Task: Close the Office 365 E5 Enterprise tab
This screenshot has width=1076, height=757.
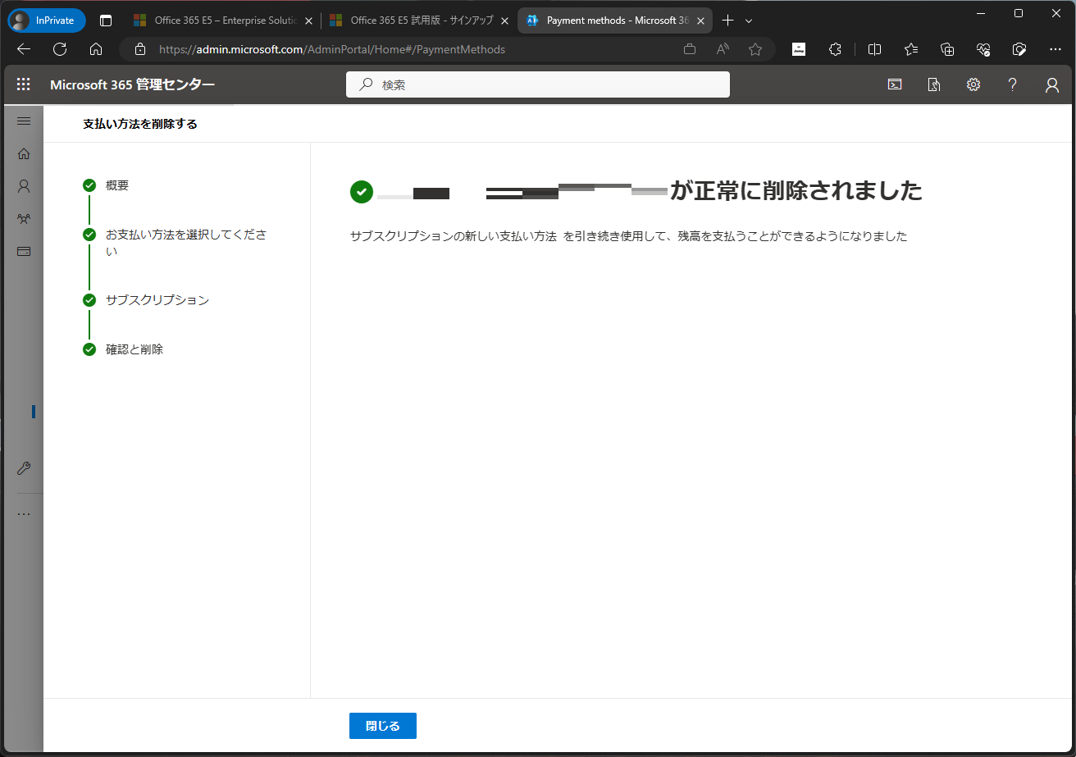Action: click(309, 21)
